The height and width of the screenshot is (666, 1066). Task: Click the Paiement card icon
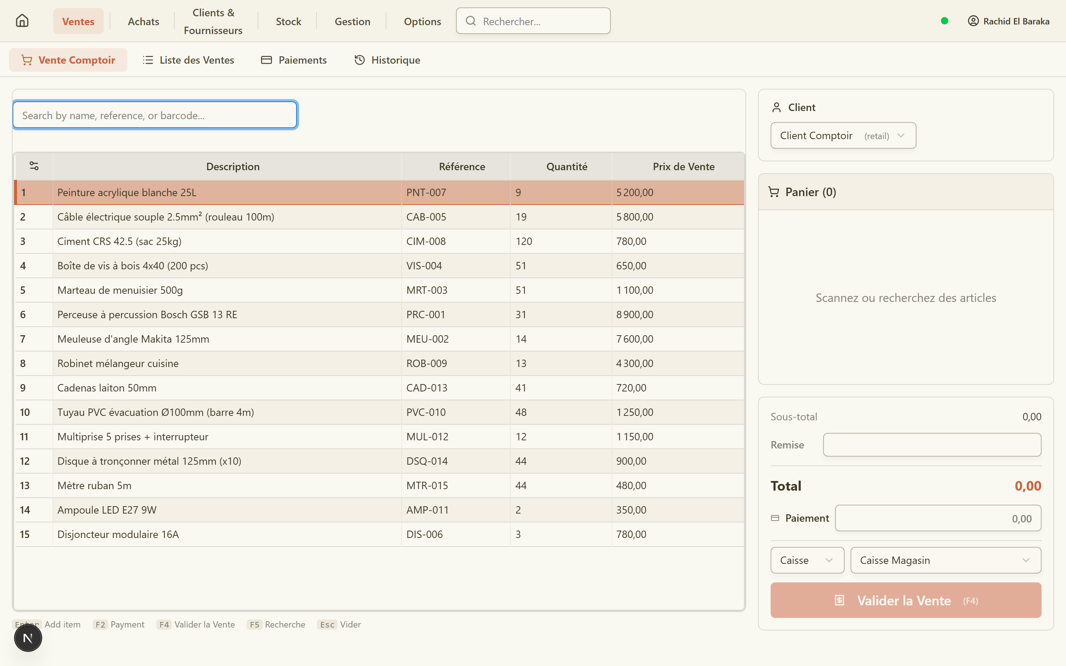pyautogui.click(x=775, y=518)
